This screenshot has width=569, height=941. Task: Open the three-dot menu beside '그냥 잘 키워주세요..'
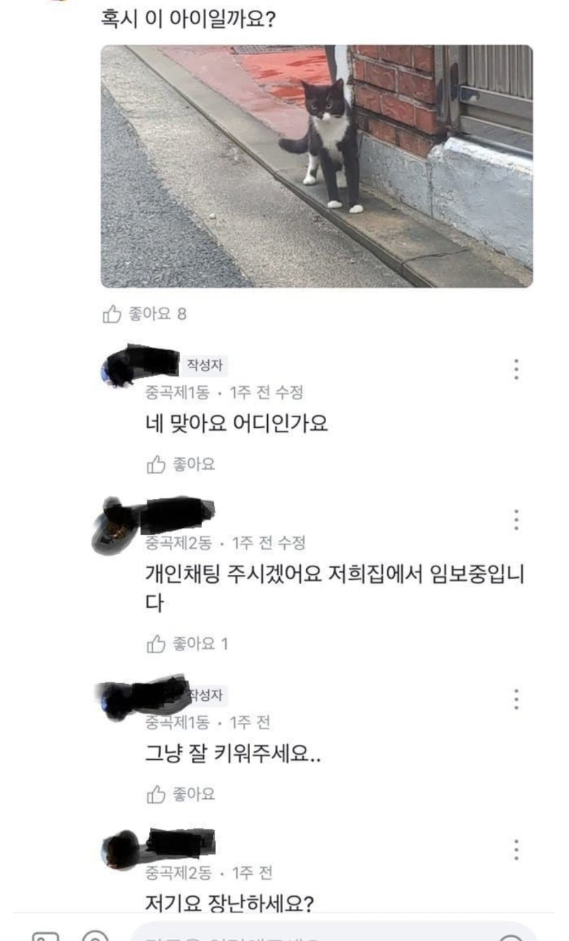pos(516,699)
